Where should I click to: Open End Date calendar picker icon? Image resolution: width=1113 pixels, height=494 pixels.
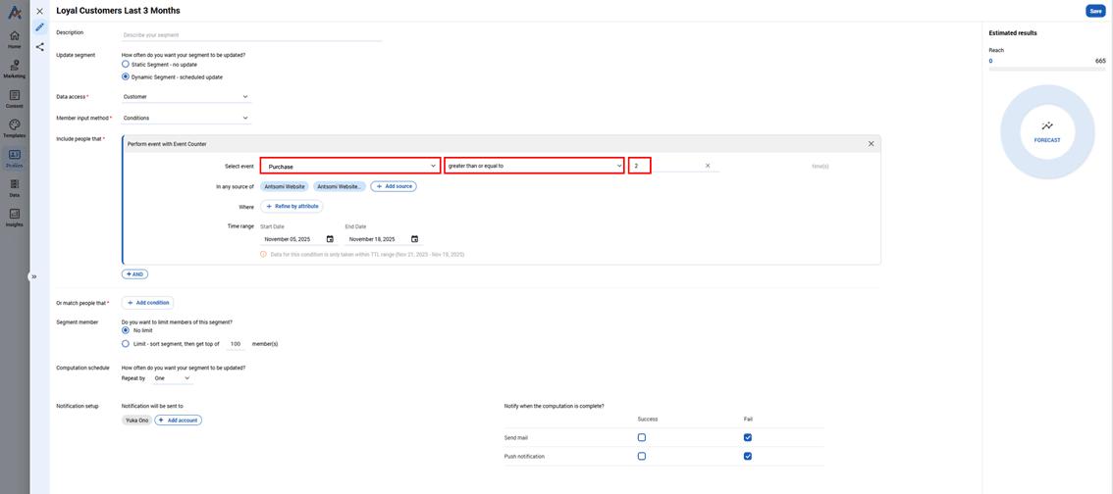click(x=414, y=239)
